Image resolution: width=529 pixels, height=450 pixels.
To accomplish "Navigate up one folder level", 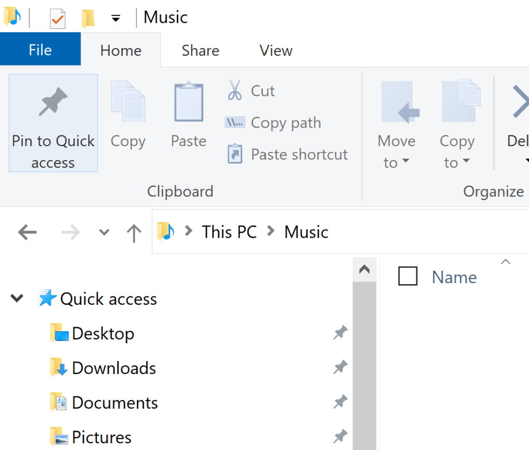I will pos(133,232).
